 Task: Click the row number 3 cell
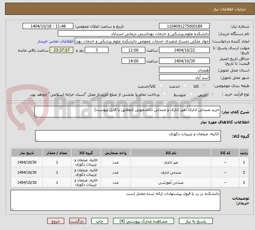[244, 182]
